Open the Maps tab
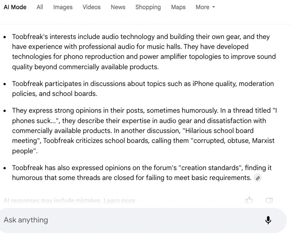This screenshot has width=291, height=240. (x=178, y=7)
